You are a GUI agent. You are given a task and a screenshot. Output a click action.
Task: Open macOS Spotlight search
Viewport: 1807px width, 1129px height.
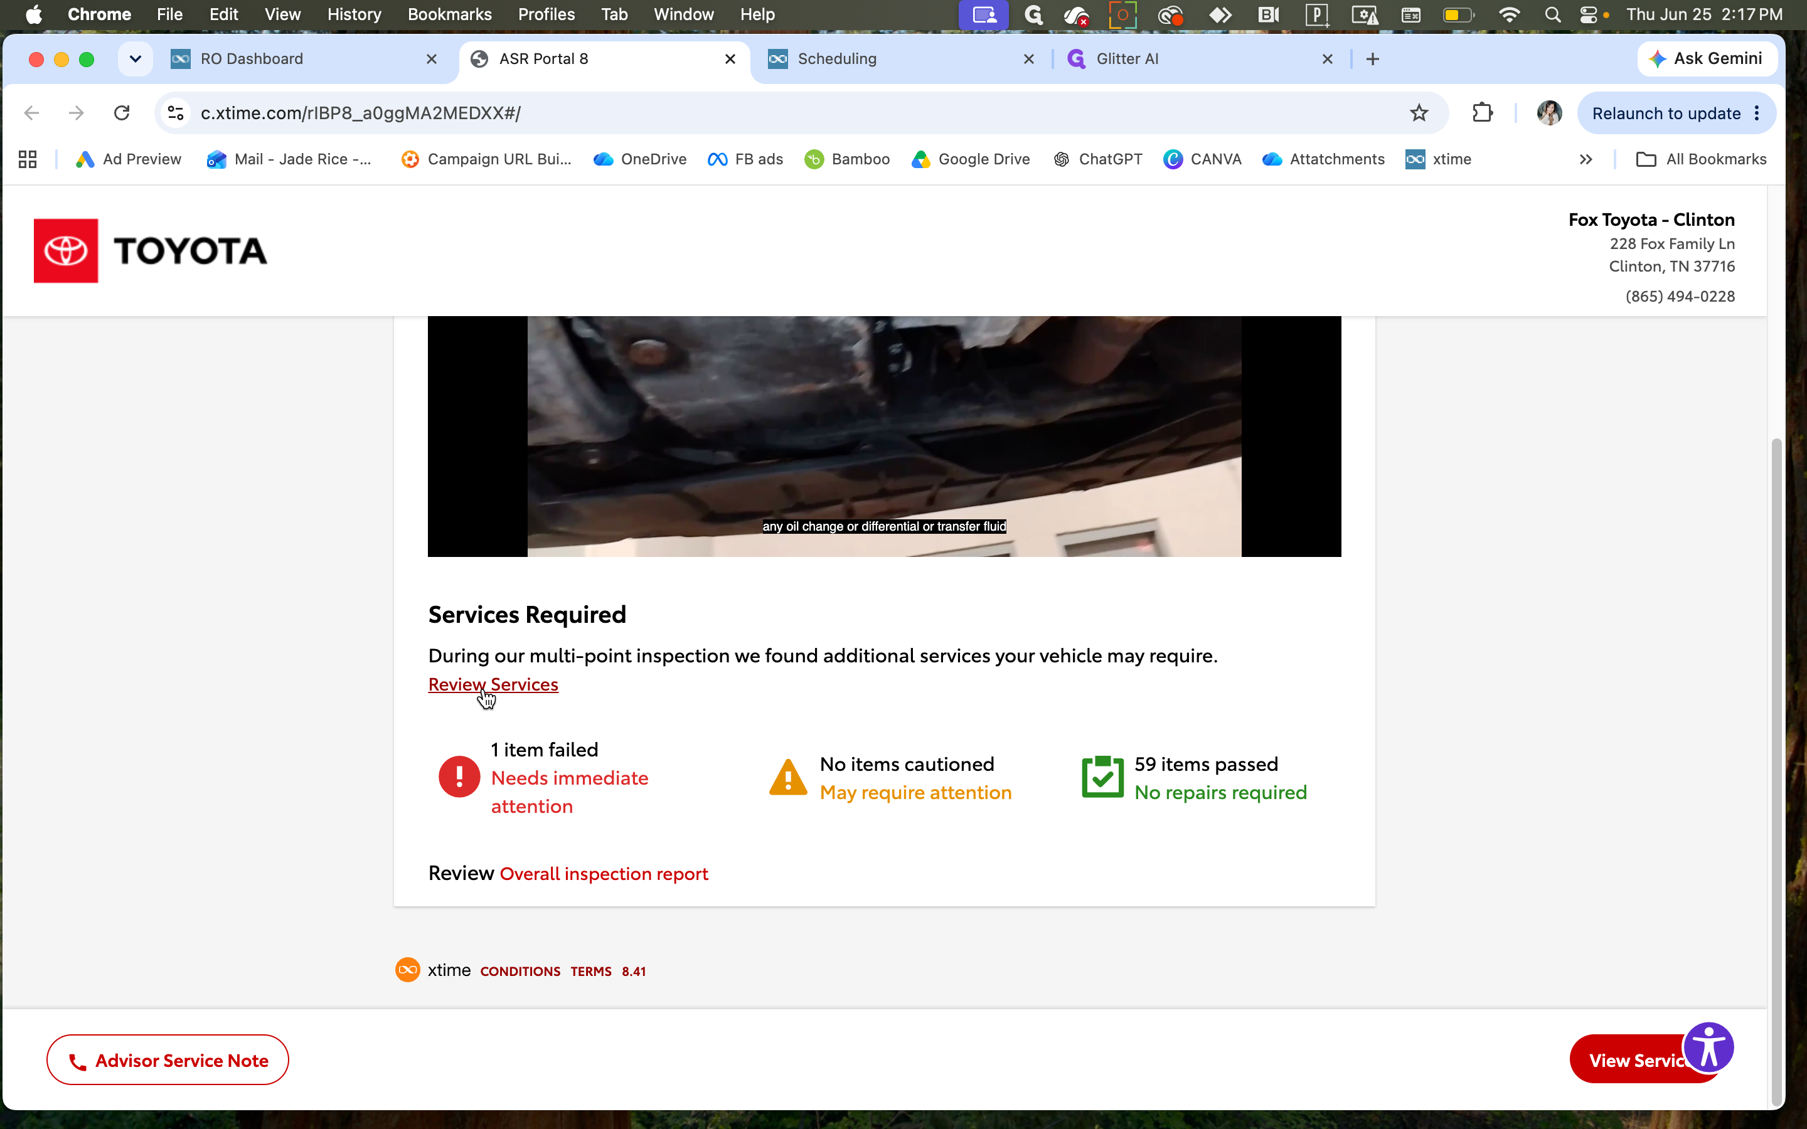click(1552, 14)
